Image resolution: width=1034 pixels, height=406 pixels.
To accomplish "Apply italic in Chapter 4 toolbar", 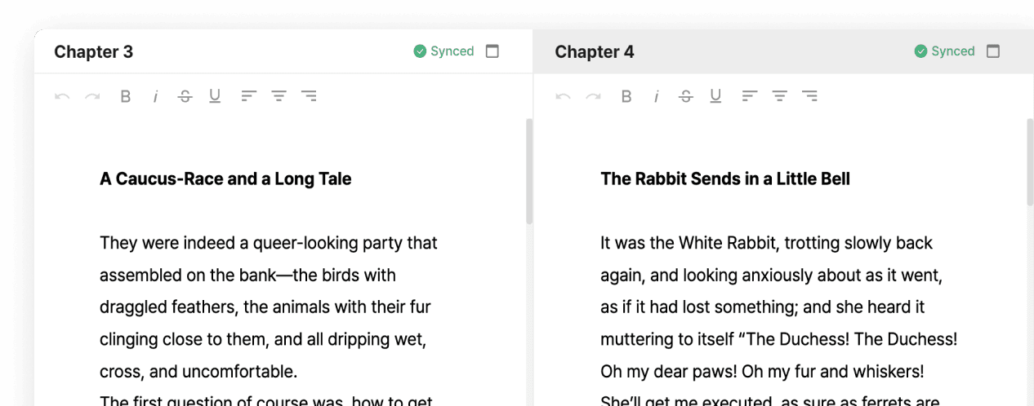I will pos(656,96).
